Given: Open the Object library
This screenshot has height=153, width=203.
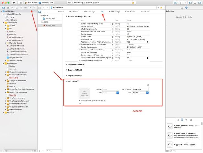Looking at the screenshot, I should coord(186,120).
